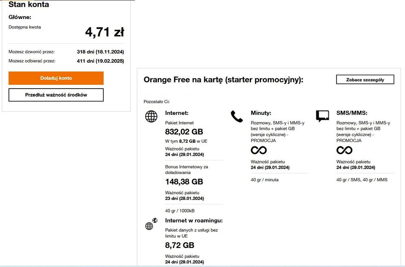Click the Stan konta heading

coord(29,5)
